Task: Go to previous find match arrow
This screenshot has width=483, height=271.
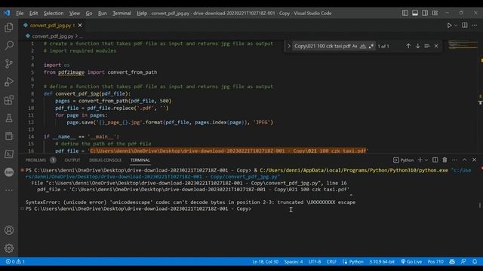Action: pyautogui.click(x=408, y=46)
